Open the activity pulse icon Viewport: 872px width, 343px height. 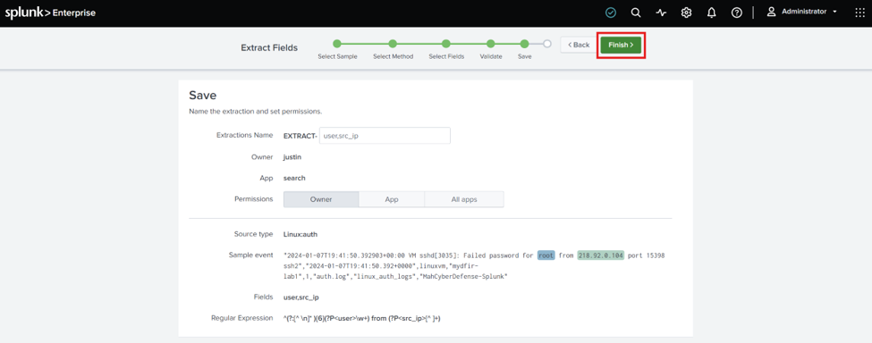(661, 13)
